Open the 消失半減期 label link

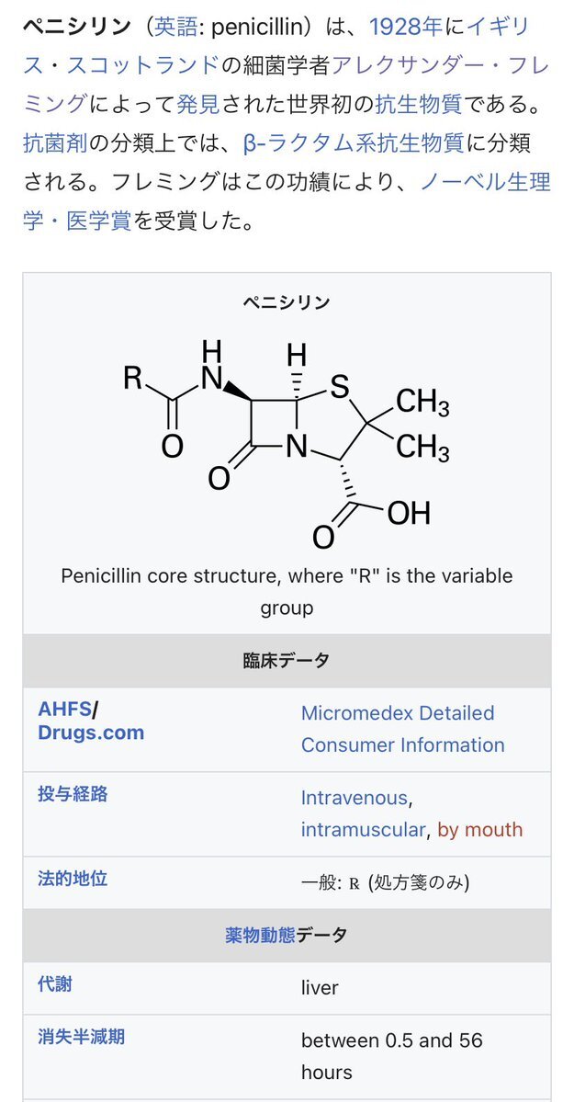(81, 1038)
